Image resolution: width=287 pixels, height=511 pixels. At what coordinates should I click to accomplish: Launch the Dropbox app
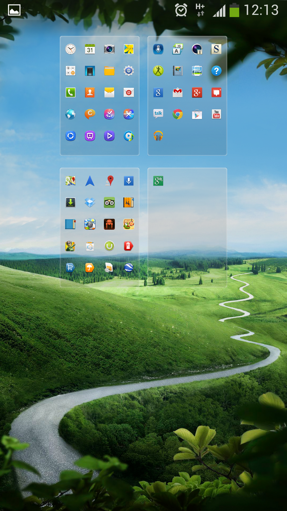coord(90,203)
